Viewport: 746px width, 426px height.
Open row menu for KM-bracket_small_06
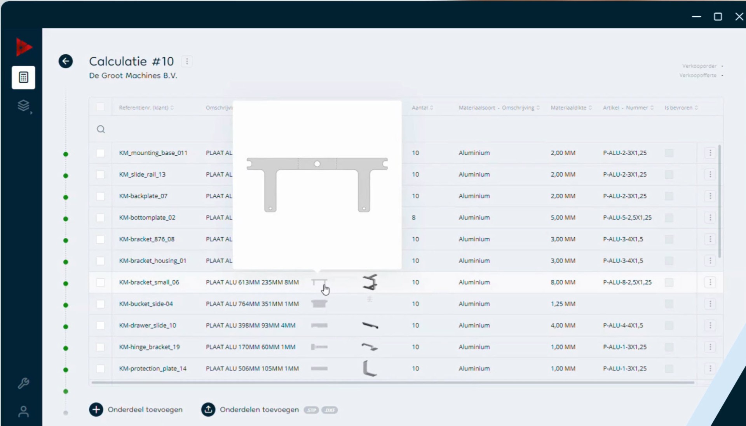point(710,282)
